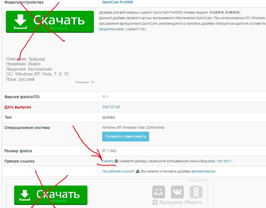Click the smiley Мой Мир icon
Viewport: 266px width, 208px height.
[x=159, y=192]
